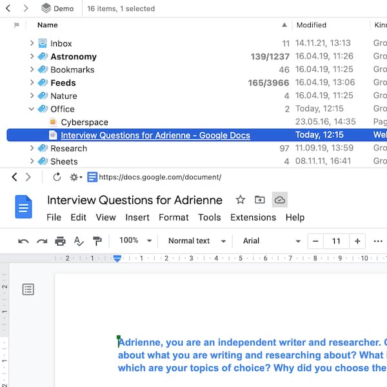Screen dimensions: 387x387
Task: Open the more toolbar options menu
Action: point(378,241)
